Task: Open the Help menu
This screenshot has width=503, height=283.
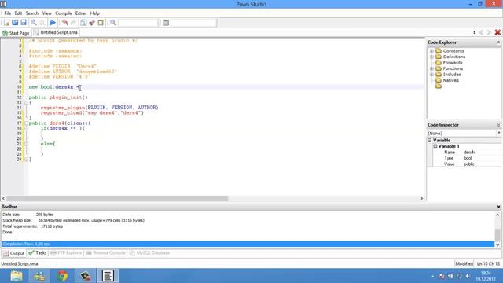Action: (94, 13)
